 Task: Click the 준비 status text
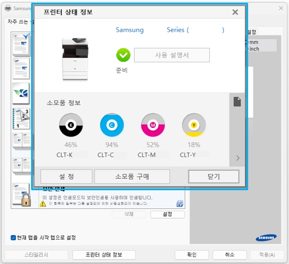(x=122, y=71)
